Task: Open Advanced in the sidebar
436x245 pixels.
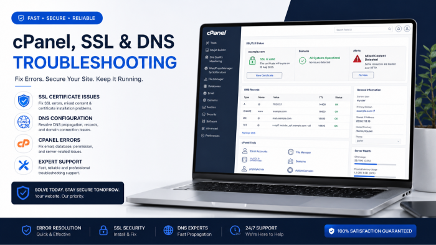Action: [x=210, y=129]
